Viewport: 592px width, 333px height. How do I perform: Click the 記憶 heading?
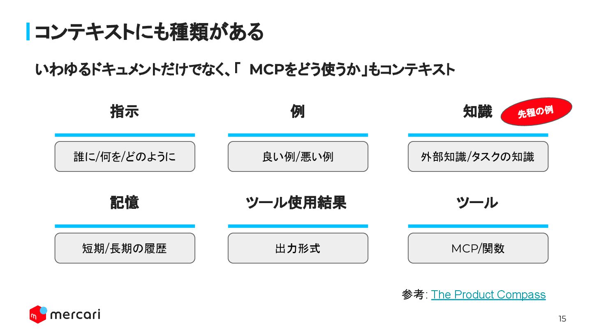125,203
